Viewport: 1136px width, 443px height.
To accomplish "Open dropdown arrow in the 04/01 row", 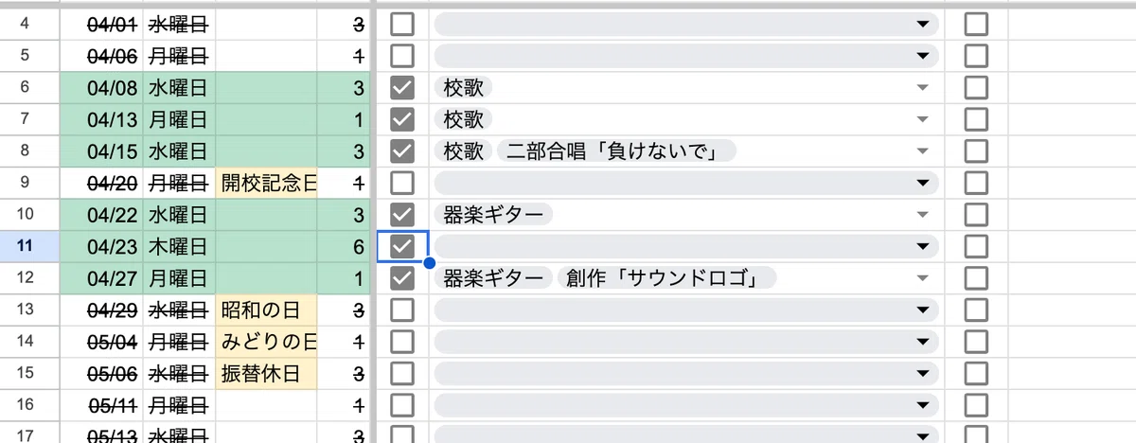I will click(923, 24).
